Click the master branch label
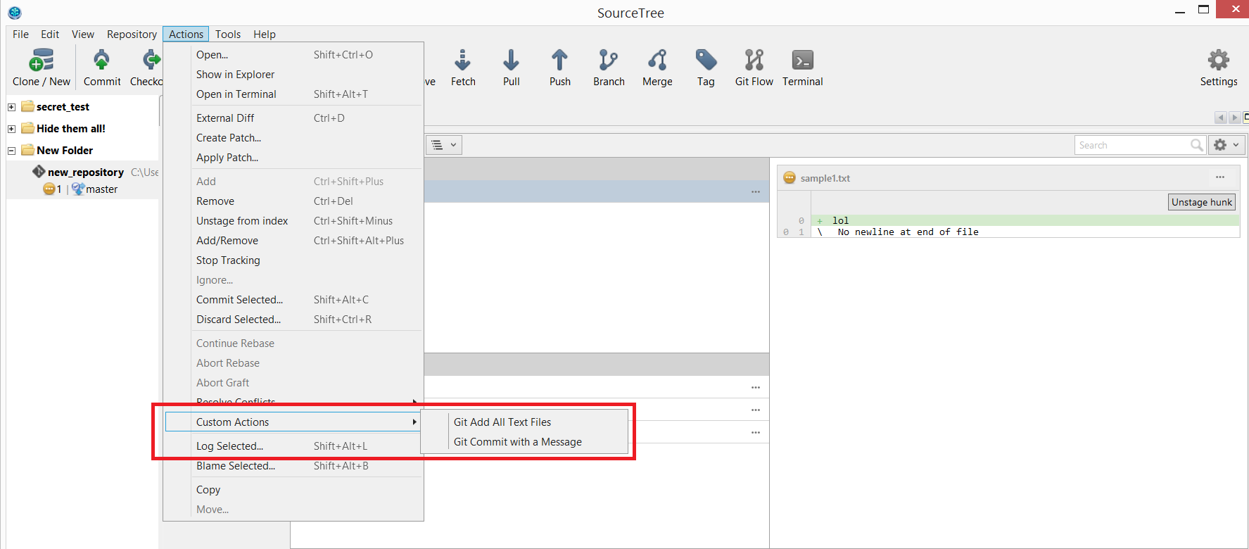 [x=102, y=189]
